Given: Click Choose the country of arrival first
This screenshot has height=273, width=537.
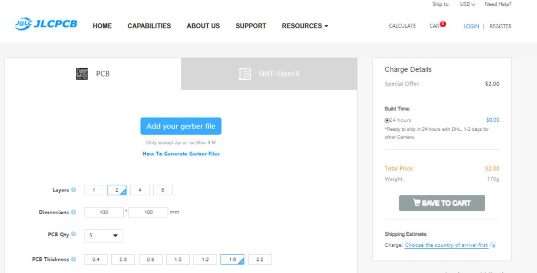Looking at the screenshot, I should [x=446, y=245].
